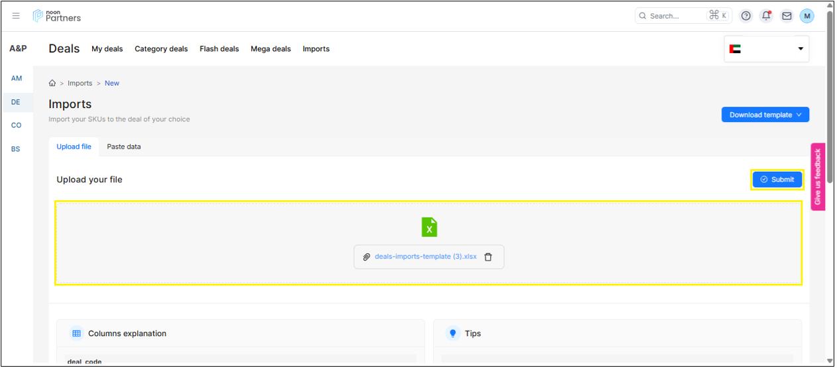Open the deals-imports-template (3).xlsx file link
837x368 pixels.
click(x=425, y=257)
